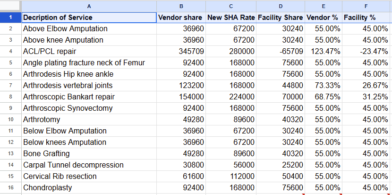Viewport: 392px width, 195px height.
Task: Select the negative facility share -65709 cell
Action: pyautogui.click(x=281, y=51)
